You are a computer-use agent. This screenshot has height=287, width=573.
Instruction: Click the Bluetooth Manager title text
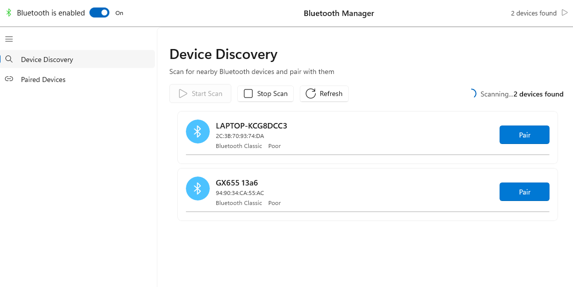click(339, 13)
